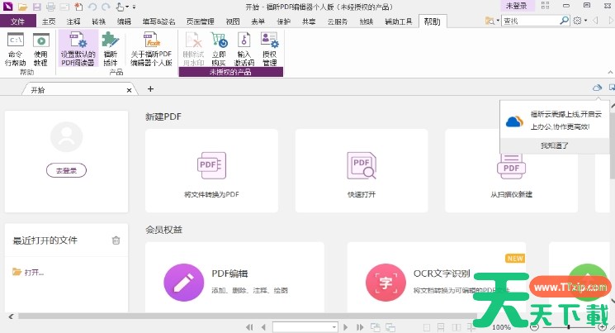Dismiss cloud popup with 我知道了
This screenshot has height=333, width=615.
(x=554, y=145)
